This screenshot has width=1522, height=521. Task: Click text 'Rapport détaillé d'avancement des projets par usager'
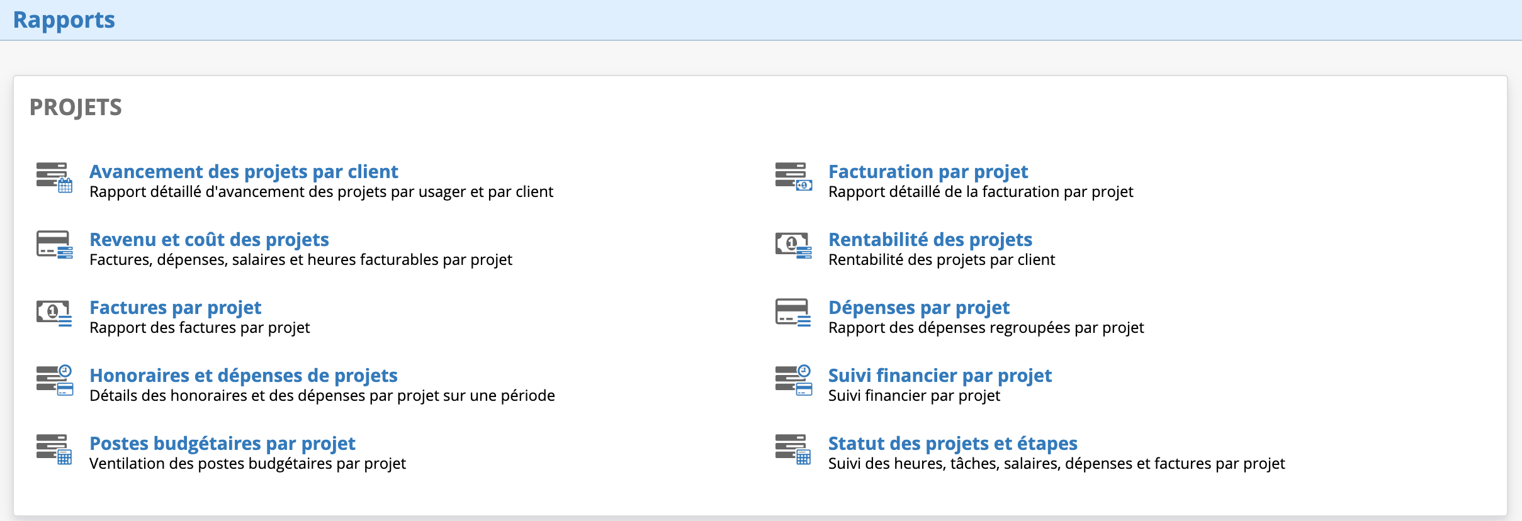[278, 192]
